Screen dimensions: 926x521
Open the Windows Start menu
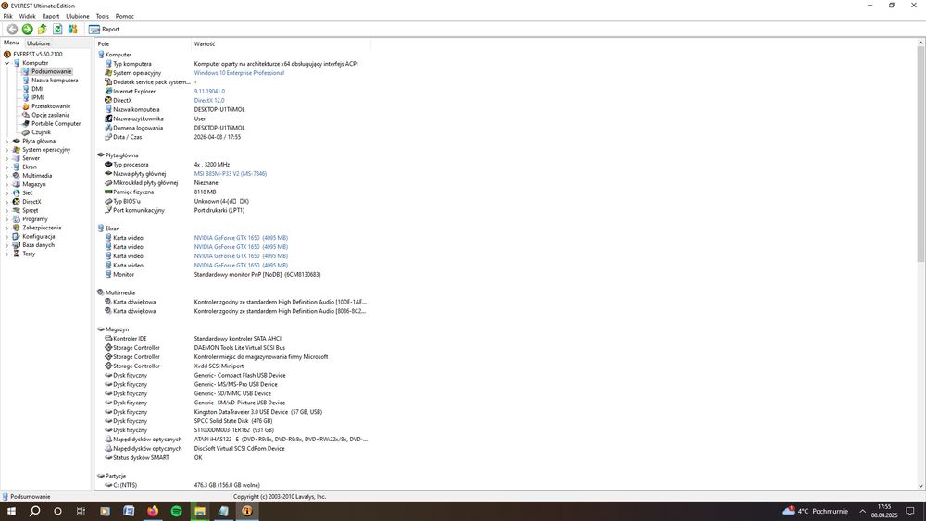click(11, 511)
